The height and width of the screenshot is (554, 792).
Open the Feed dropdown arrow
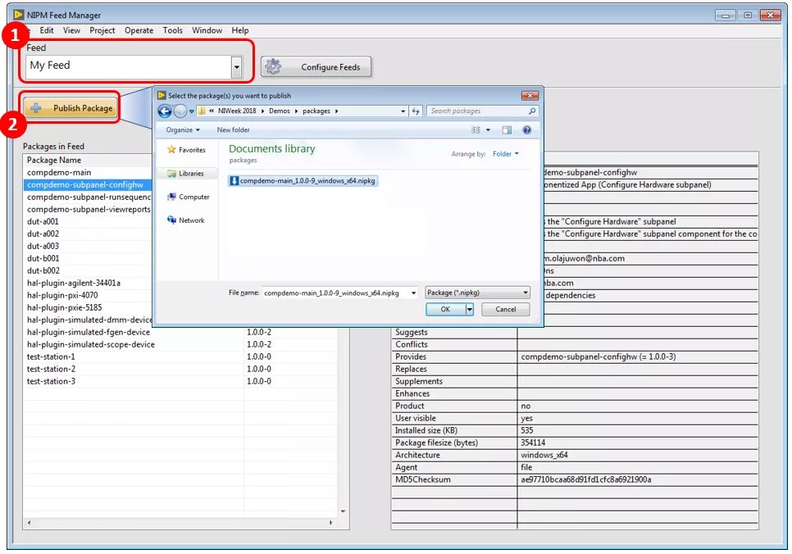[x=236, y=67]
